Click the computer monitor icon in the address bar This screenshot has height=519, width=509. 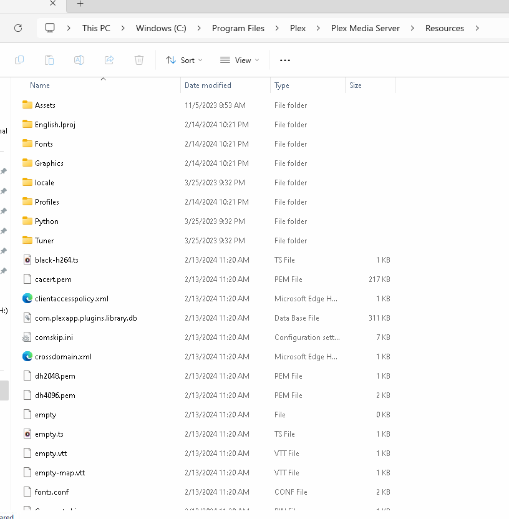point(50,28)
